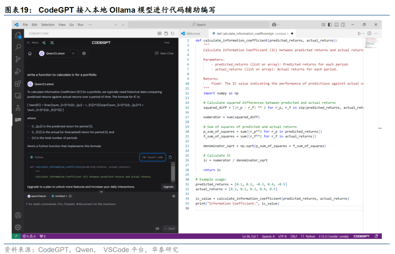Open the Accounts icon in activity bar
The width and height of the screenshot is (395, 254).
18,215
